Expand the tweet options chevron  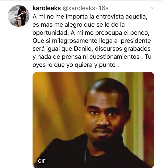[x=152, y=8]
